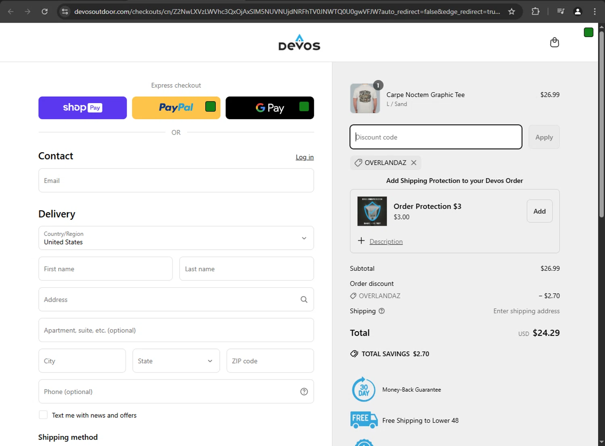Screen dimensions: 605x446
Task: Focus the City input field
Action: 82,361
